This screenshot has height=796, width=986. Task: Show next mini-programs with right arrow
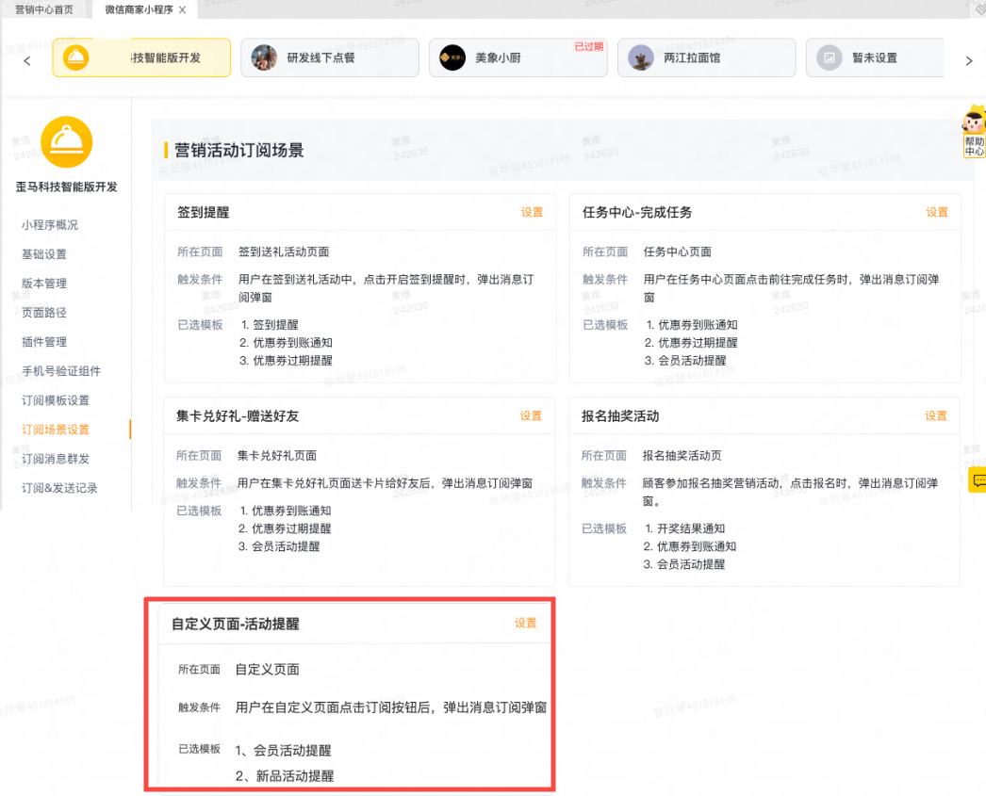click(x=969, y=61)
